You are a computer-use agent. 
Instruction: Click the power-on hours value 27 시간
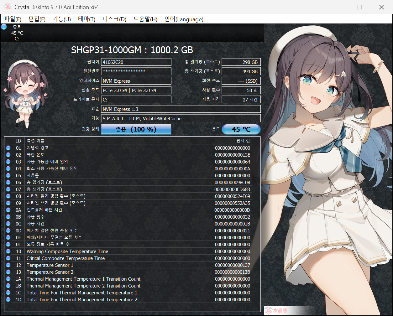241,100
